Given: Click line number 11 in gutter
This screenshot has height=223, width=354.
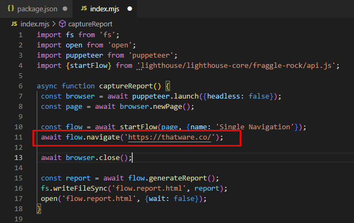Looking at the screenshot, I should [x=18, y=137].
